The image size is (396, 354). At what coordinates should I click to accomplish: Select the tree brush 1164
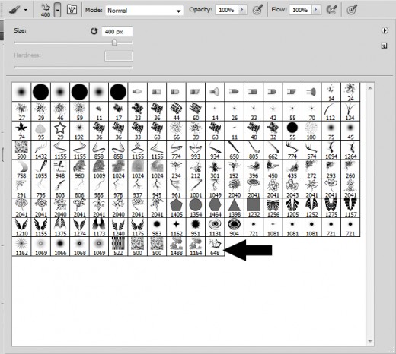click(196, 246)
